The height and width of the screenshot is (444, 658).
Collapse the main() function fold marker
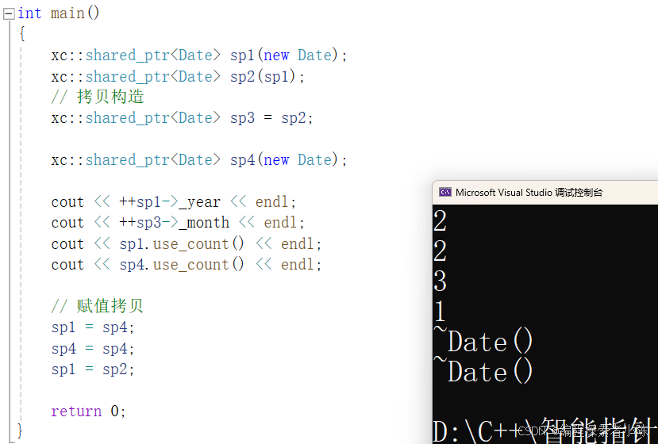click(x=9, y=13)
